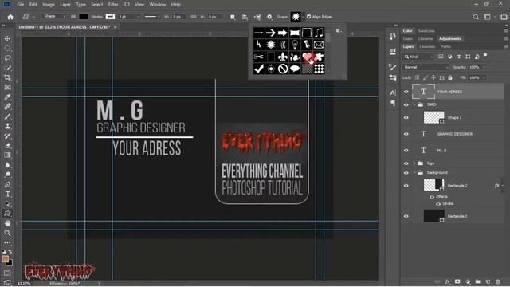Pick the prohibition sign shape
The image size is (510, 287).
point(283,69)
